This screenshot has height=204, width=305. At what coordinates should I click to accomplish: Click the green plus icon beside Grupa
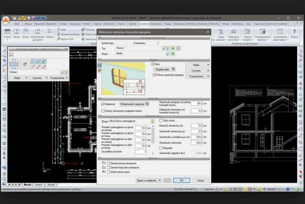173,54
